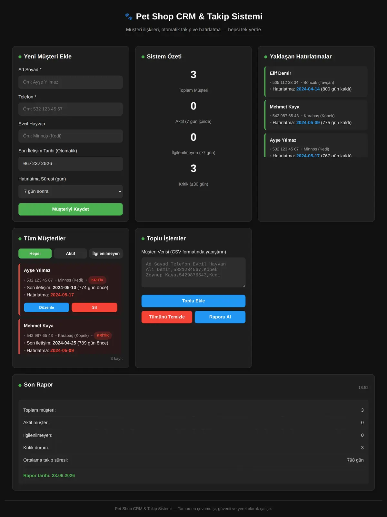Focus the Ad Soyad input field
This screenshot has width=387, height=517.
click(x=71, y=82)
